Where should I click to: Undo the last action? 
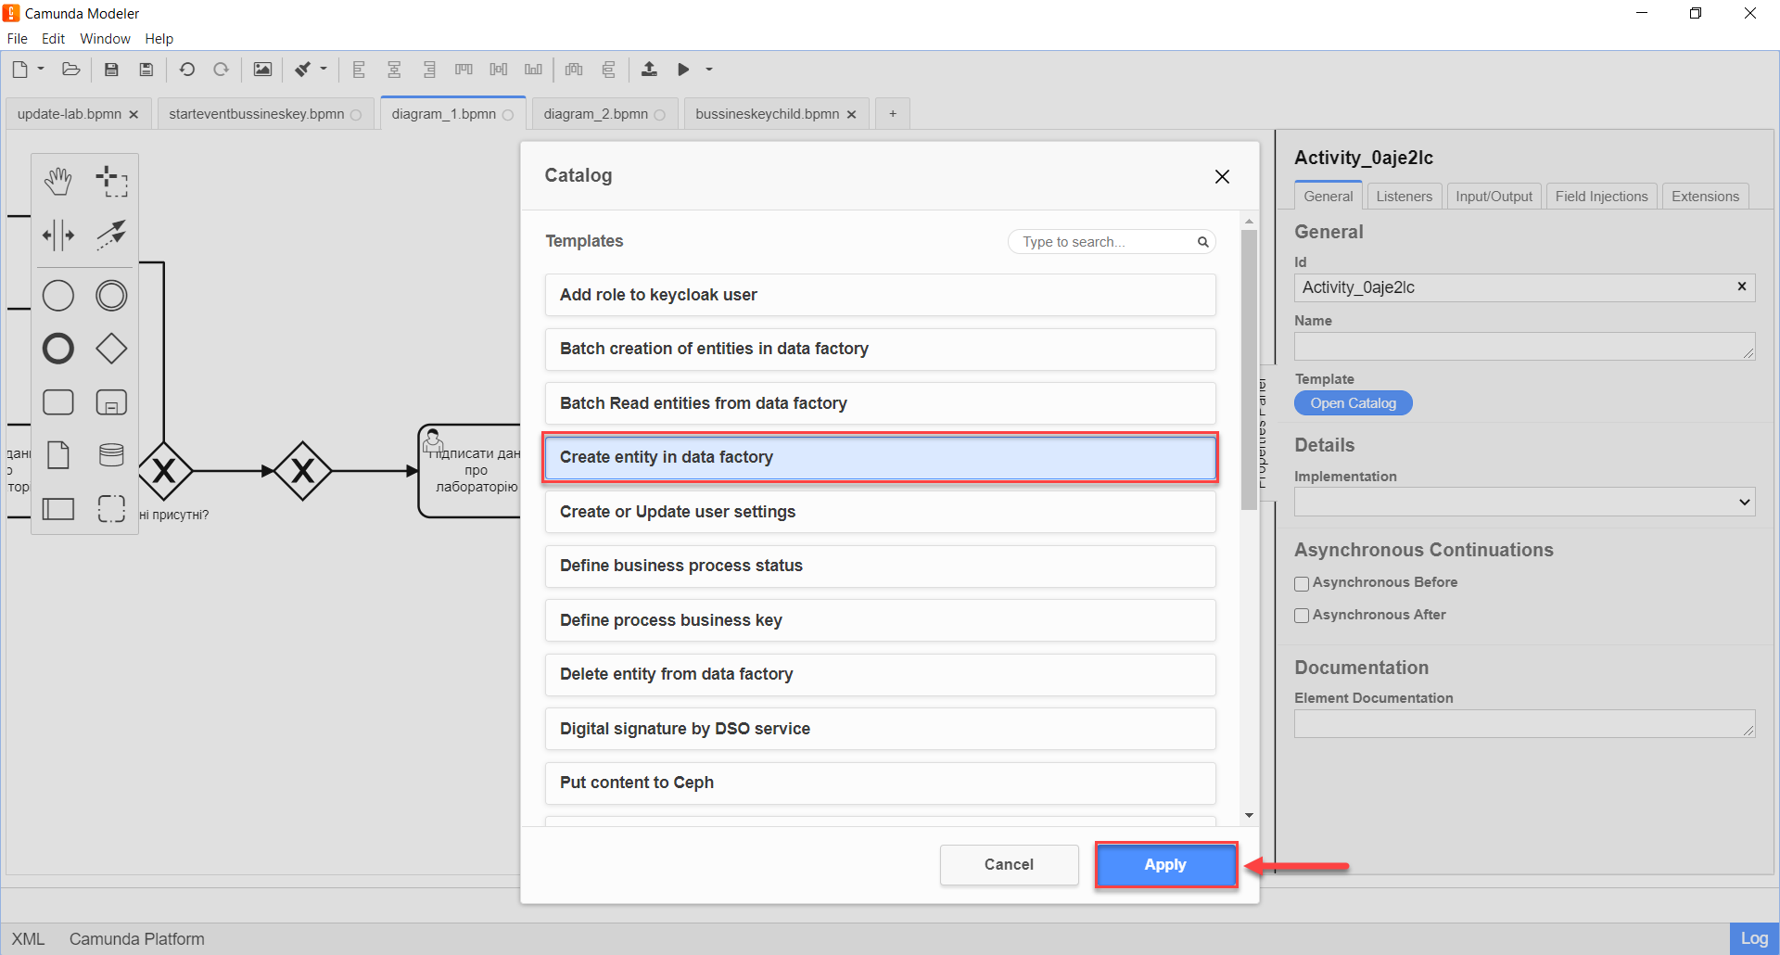click(x=186, y=70)
